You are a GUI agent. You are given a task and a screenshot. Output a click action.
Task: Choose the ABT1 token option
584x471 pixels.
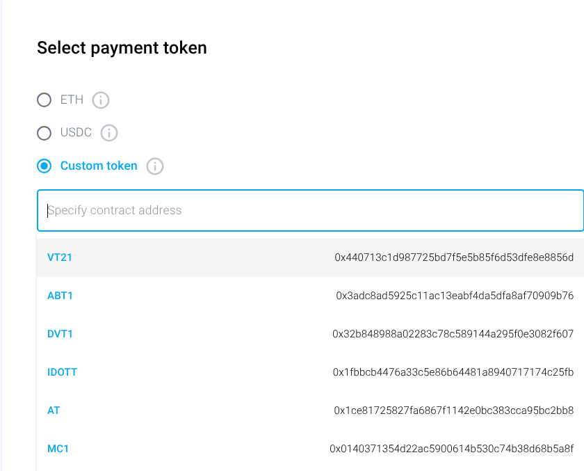tap(60, 296)
